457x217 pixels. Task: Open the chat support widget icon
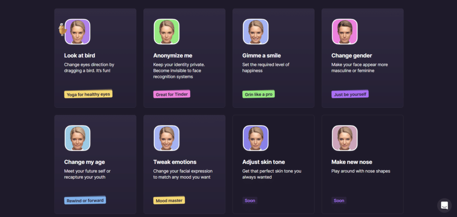444,205
